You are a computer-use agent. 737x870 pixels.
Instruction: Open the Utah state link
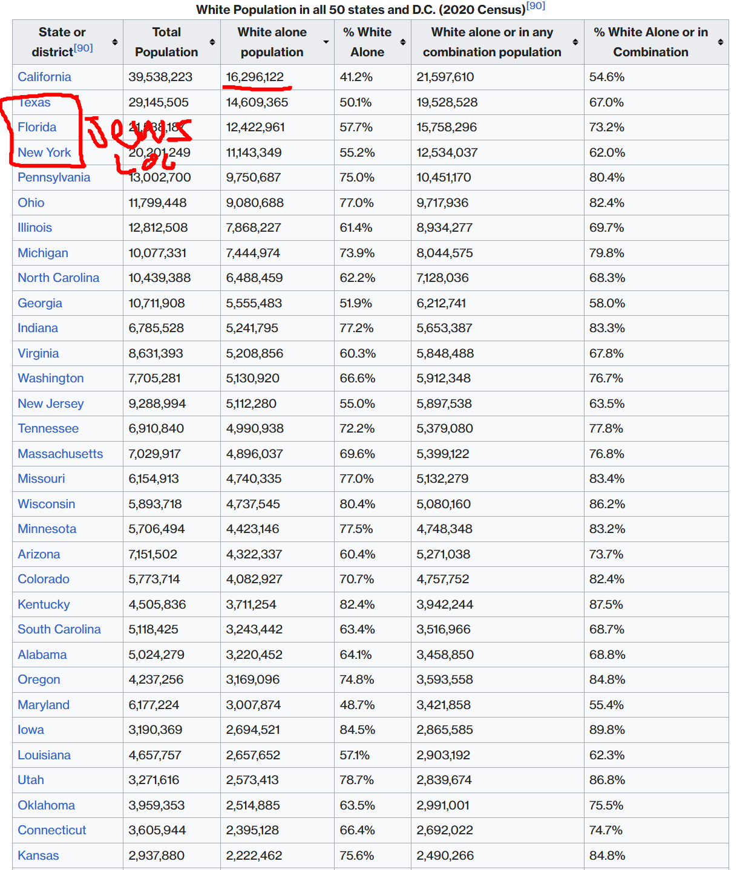31,780
